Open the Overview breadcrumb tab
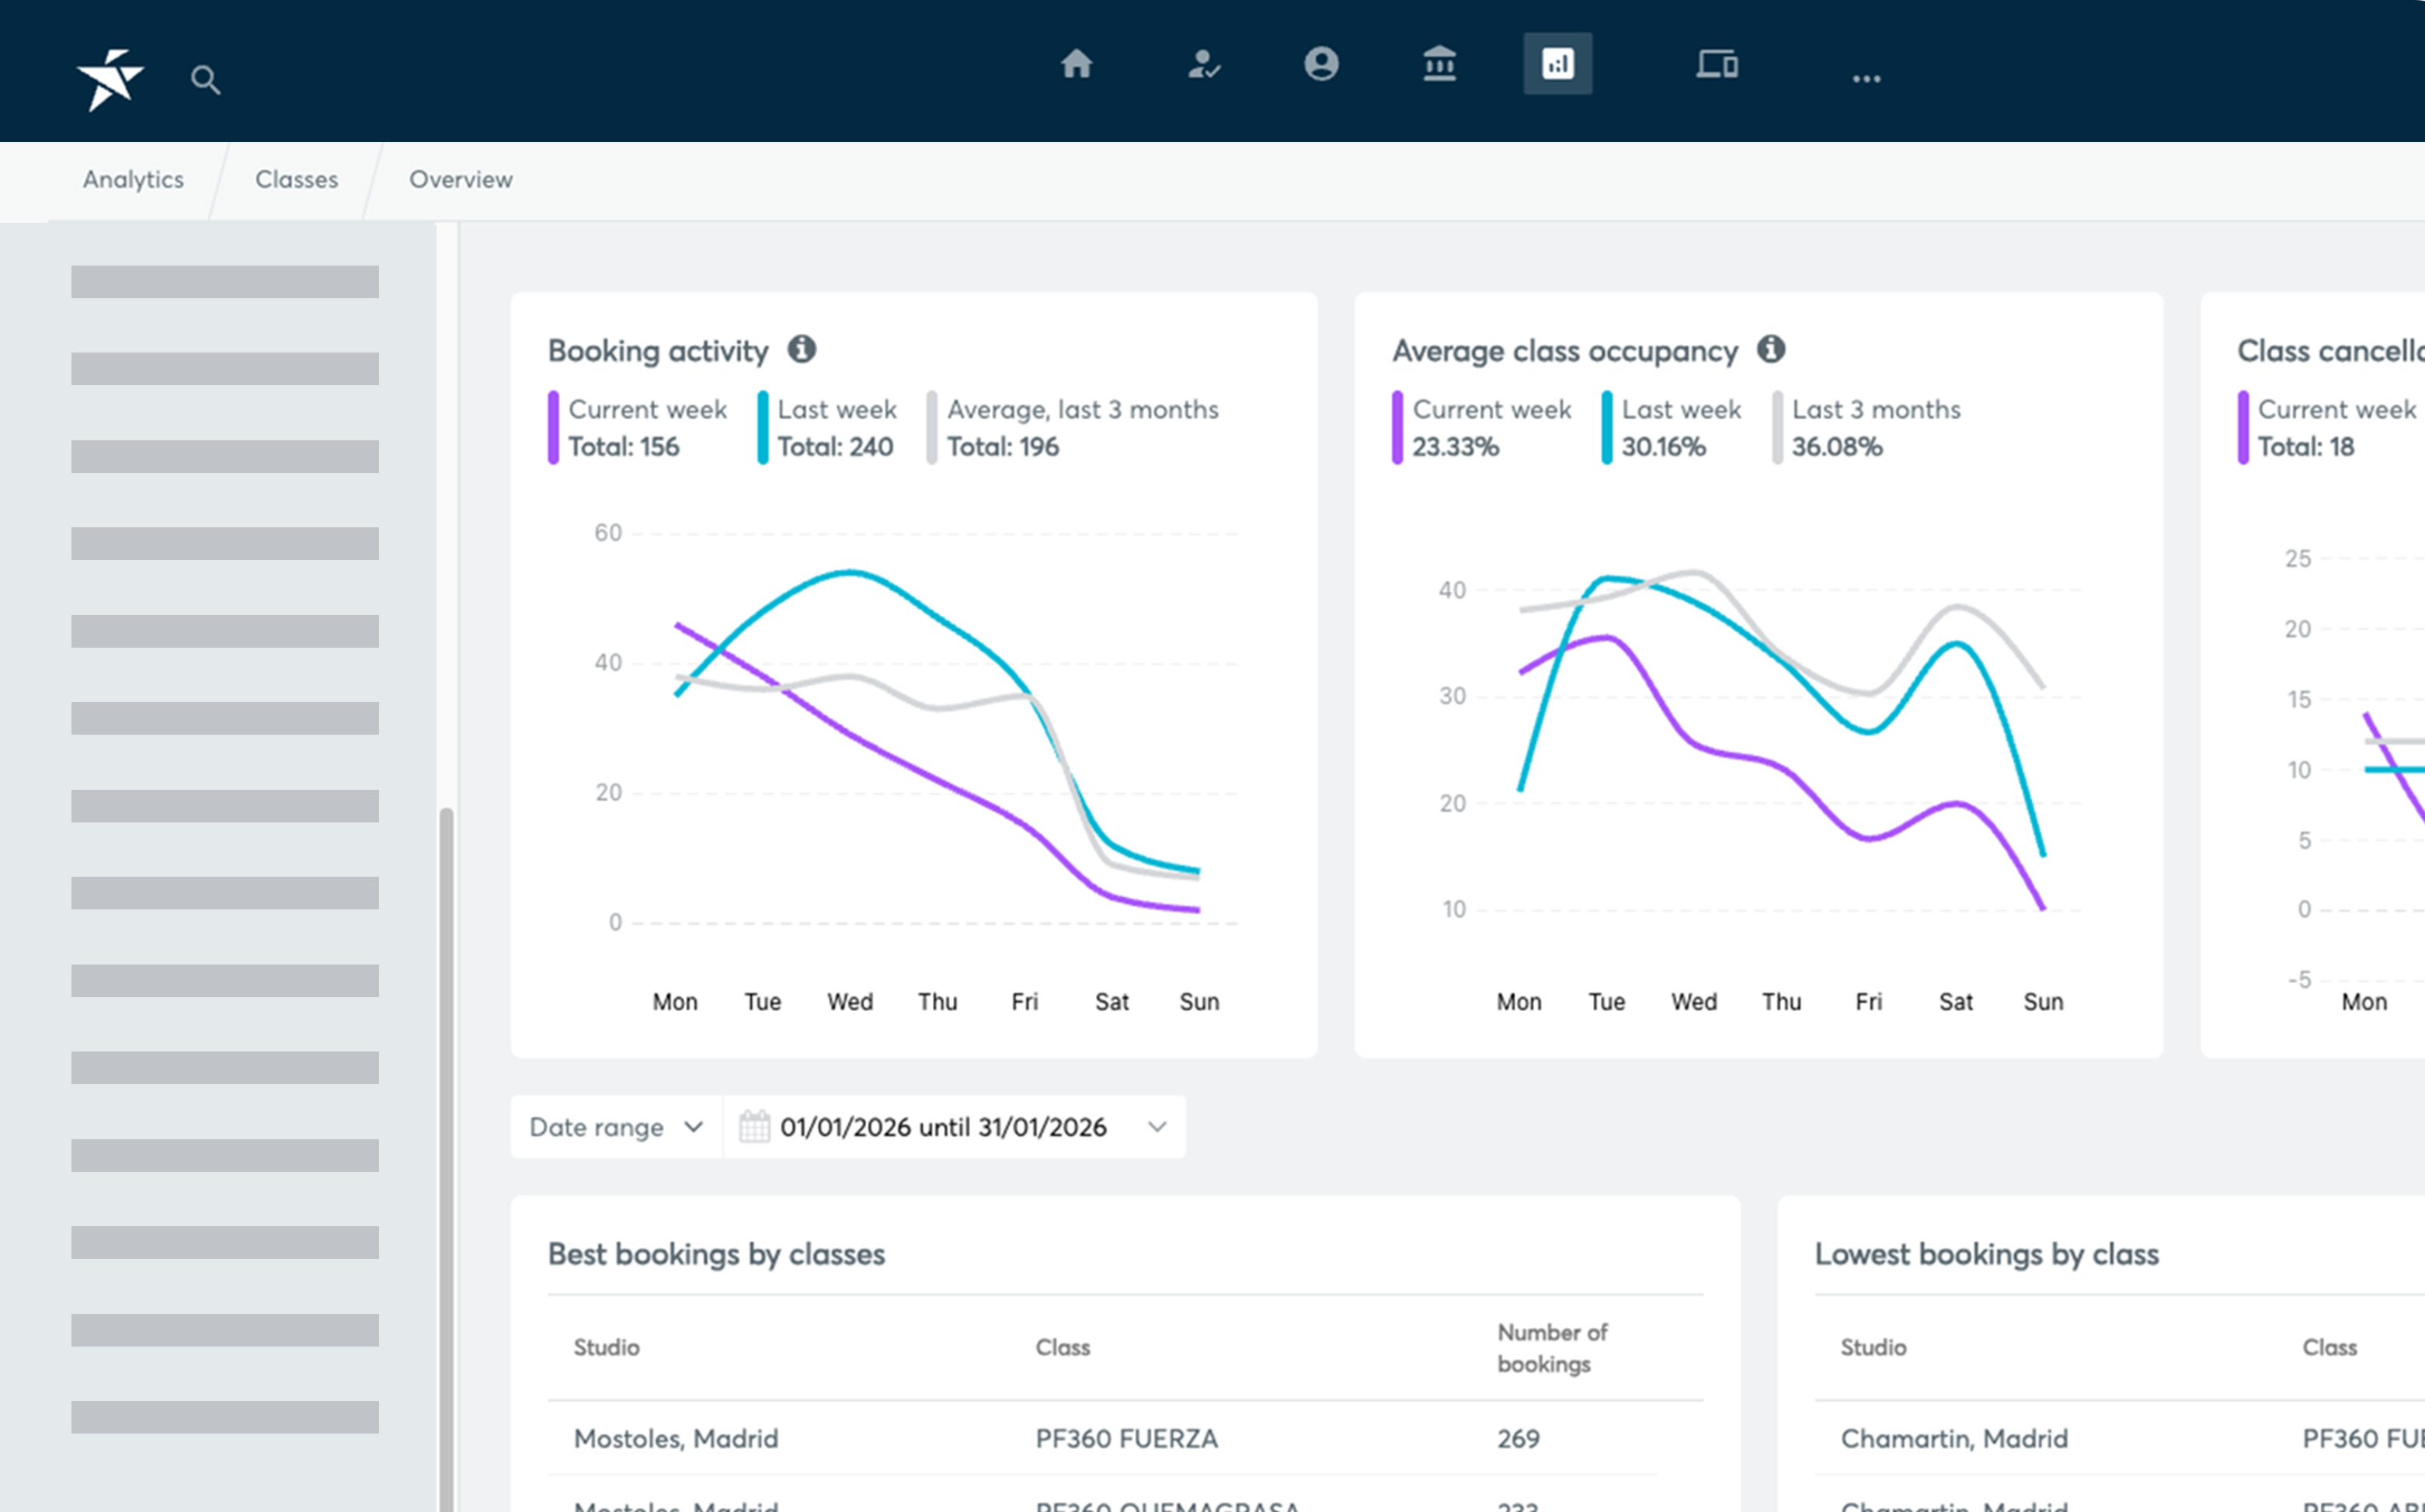This screenshot has height=1512, width=2425. [460, 180]
